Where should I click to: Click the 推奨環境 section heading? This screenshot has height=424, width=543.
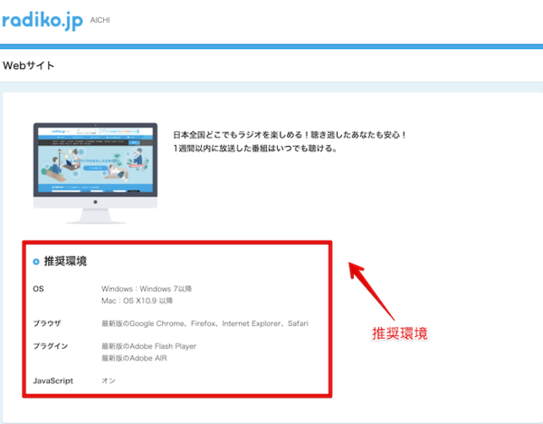tap(65, 261)
